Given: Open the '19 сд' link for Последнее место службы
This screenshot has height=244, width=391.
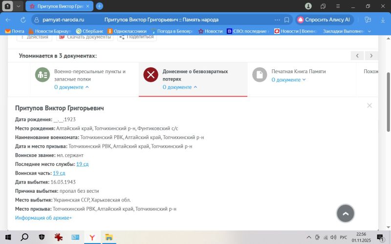Looking at the screenshot, I should coord(82,164).
